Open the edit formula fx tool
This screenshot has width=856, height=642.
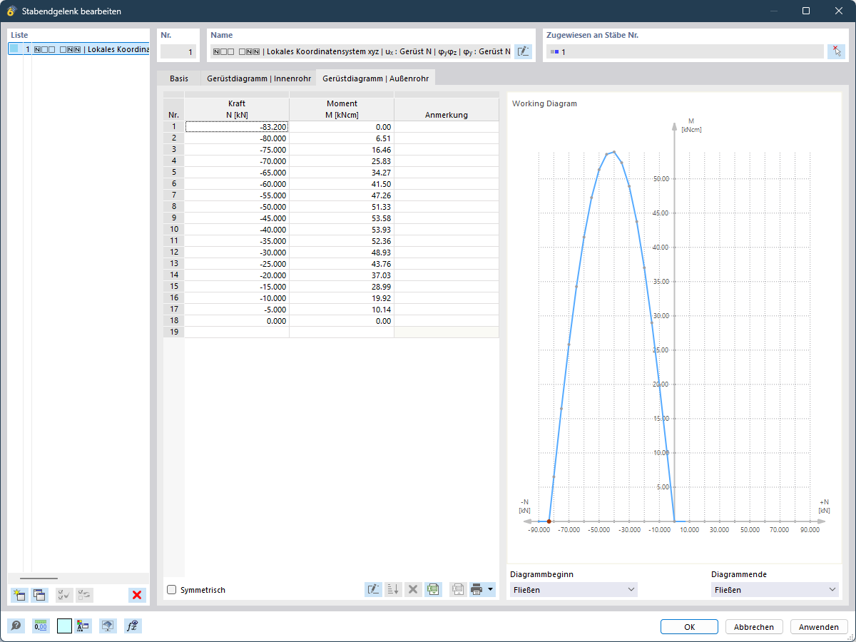(x=133, y=626)
